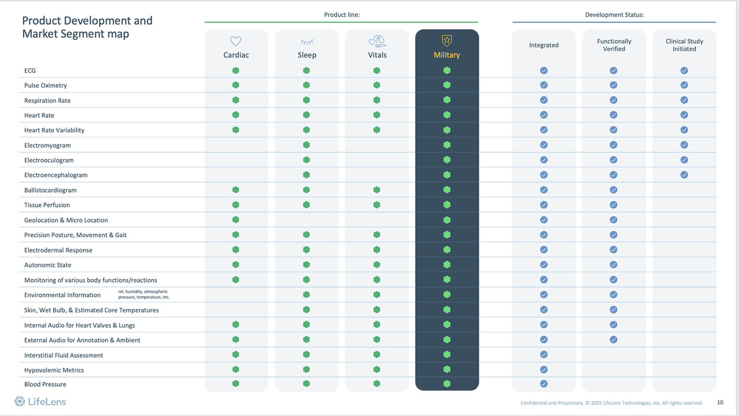Click the page number 10
The image size is (739, 416).
[x=720, y=403]
